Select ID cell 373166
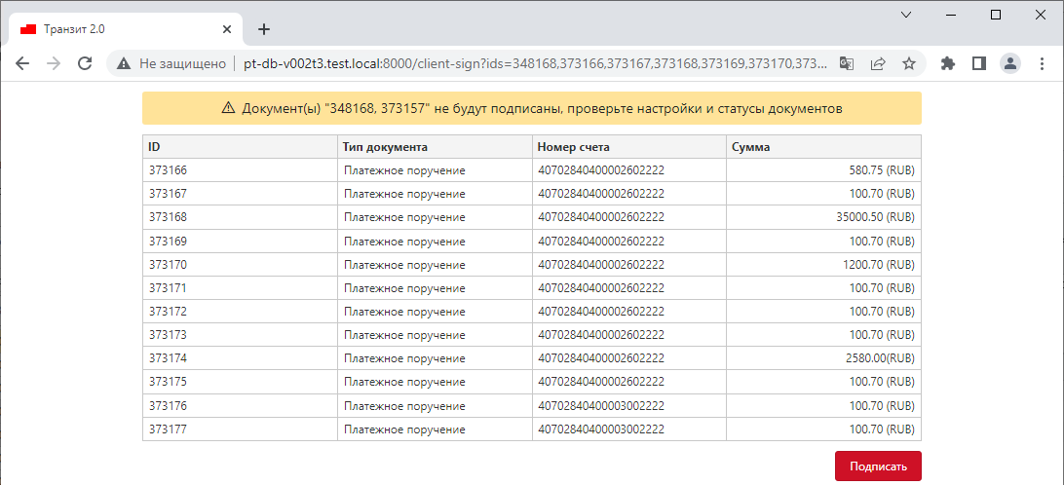Viewport: 1064px width, 485px height. point(240,170)
